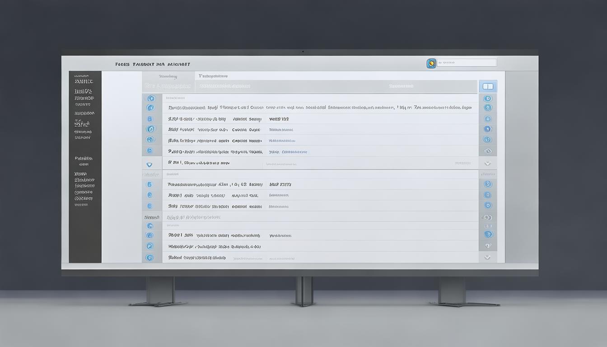
Task: Click the right-side blue icon in the topmost list row
Action: pos(487,98)
